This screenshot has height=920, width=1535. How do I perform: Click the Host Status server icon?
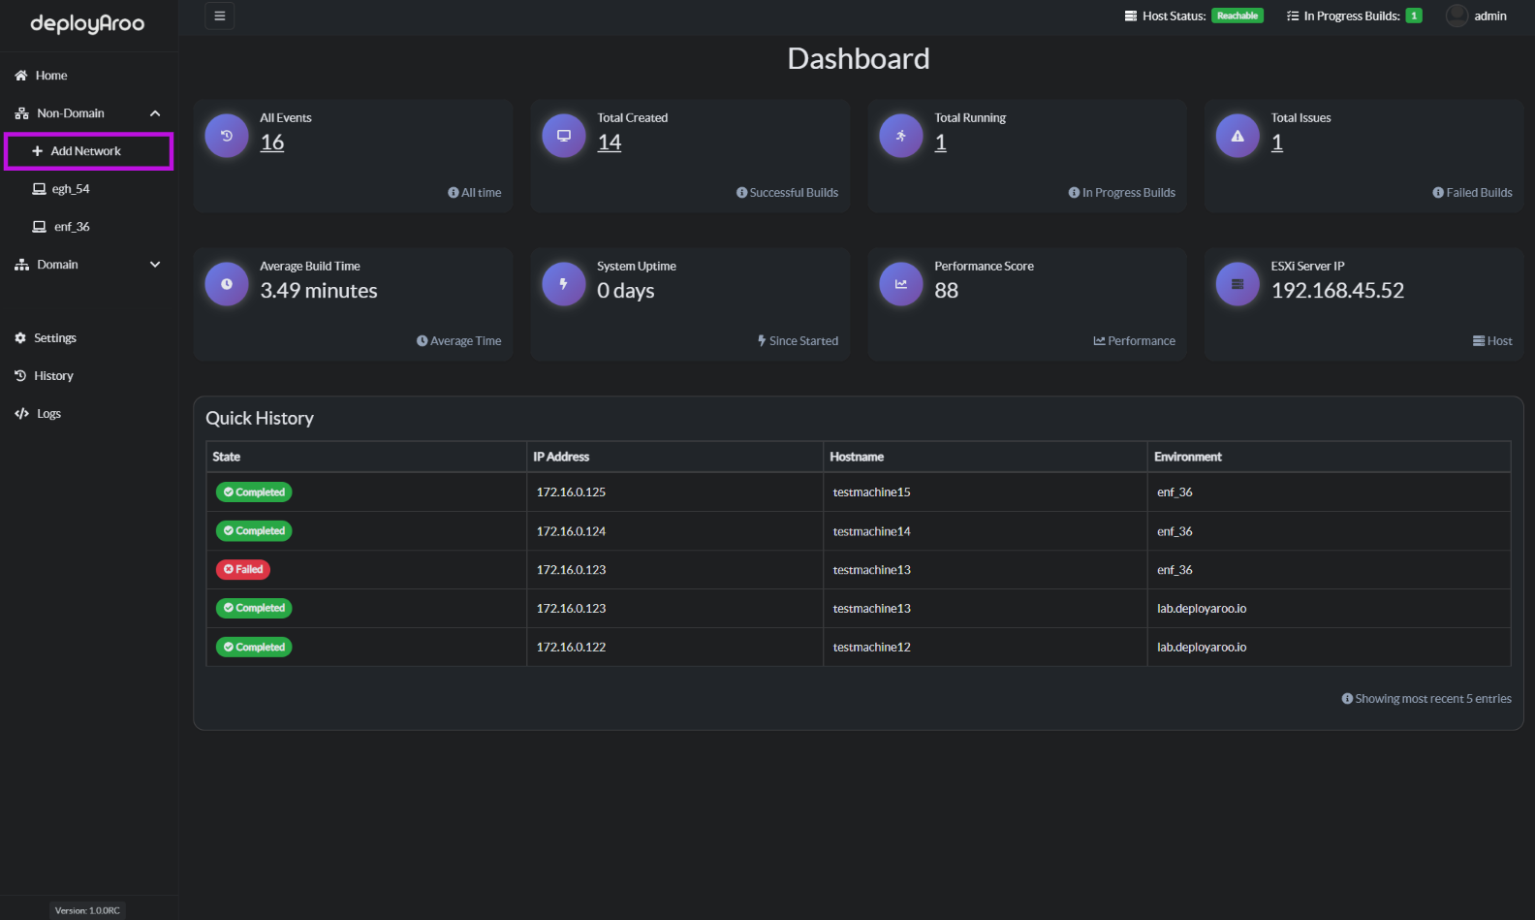(1130, 16)
